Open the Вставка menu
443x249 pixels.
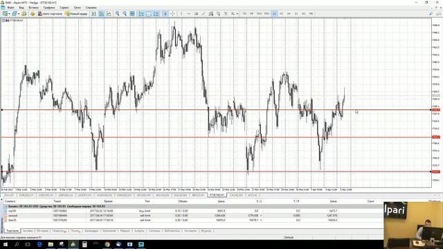pos(34,8)
